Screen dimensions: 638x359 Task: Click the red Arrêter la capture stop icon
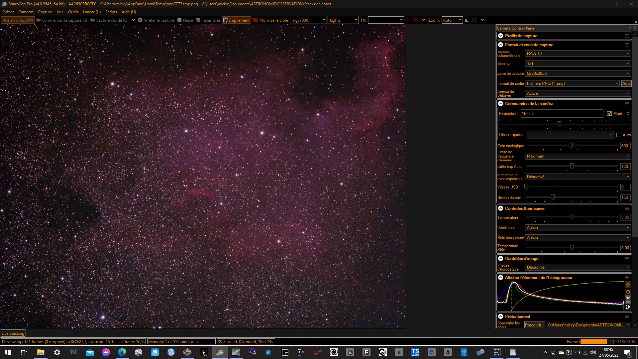(140, 20)
